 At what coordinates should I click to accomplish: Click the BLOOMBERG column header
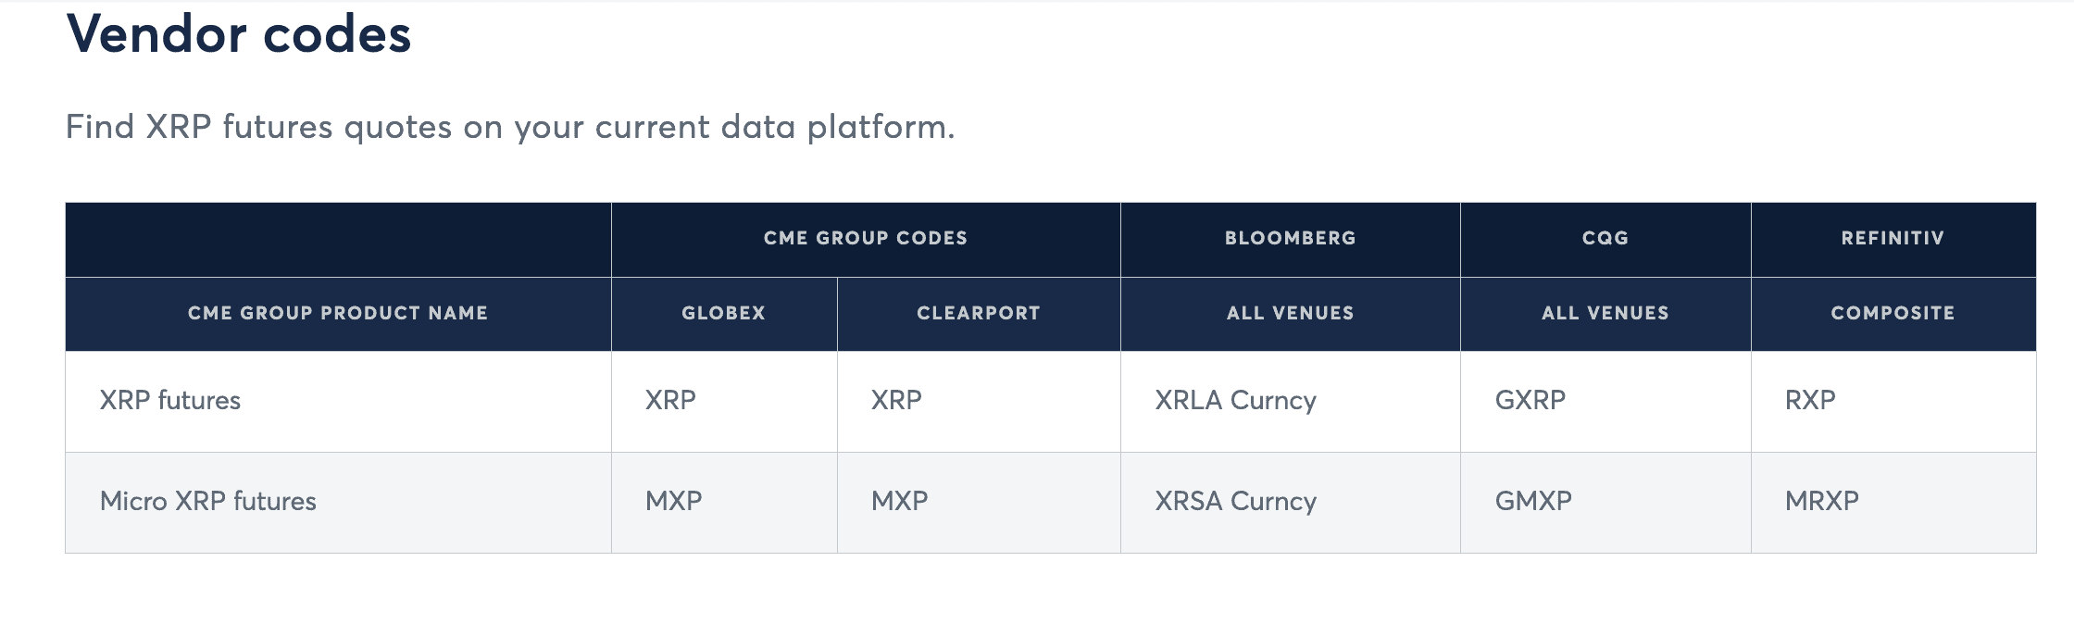1290,238
